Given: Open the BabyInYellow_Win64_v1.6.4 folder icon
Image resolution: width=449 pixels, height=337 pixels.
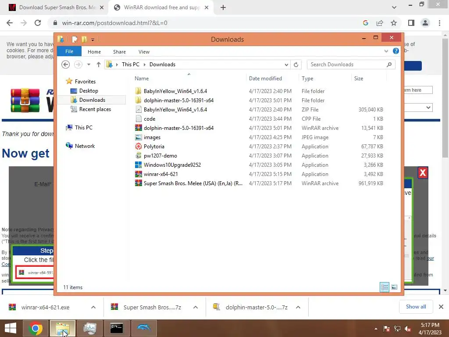Looking at the screenshot, I should (x=138, y=91).
